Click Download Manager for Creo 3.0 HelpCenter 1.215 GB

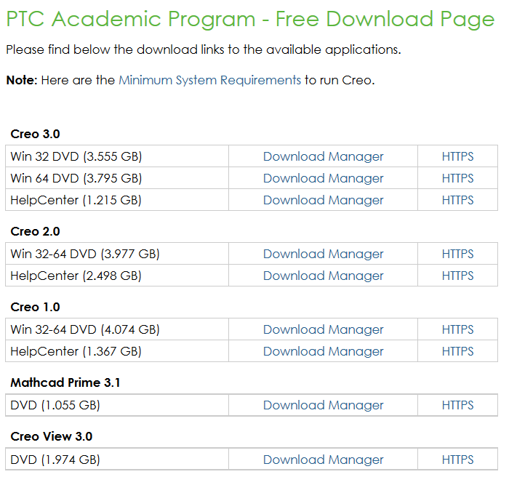point(324,200)
